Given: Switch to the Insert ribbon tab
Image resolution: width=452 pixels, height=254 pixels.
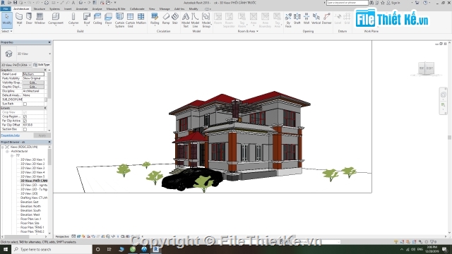Looking at the screenshot, I should (68, 9).
